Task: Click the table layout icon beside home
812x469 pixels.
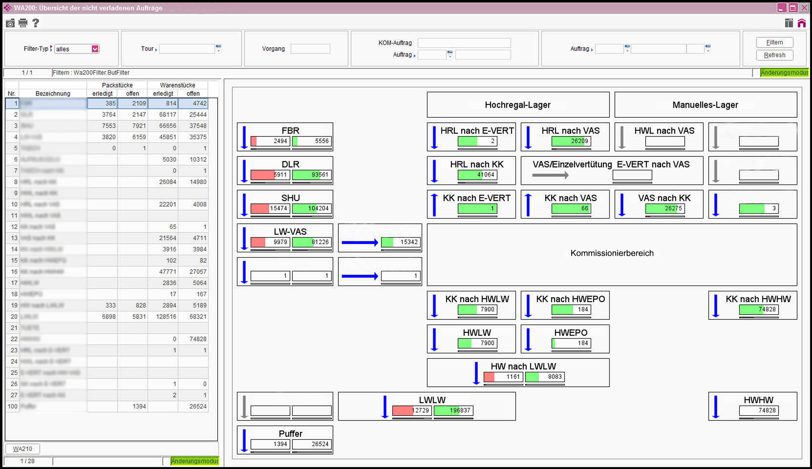Action: tap(789, 23)
